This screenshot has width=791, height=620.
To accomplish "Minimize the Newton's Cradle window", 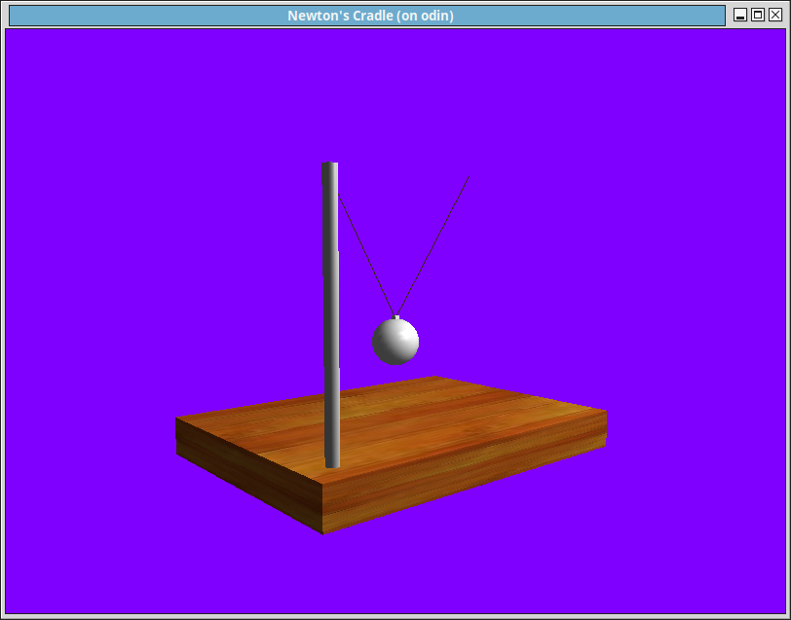I will pyautogui.click(x=740, y=16).
